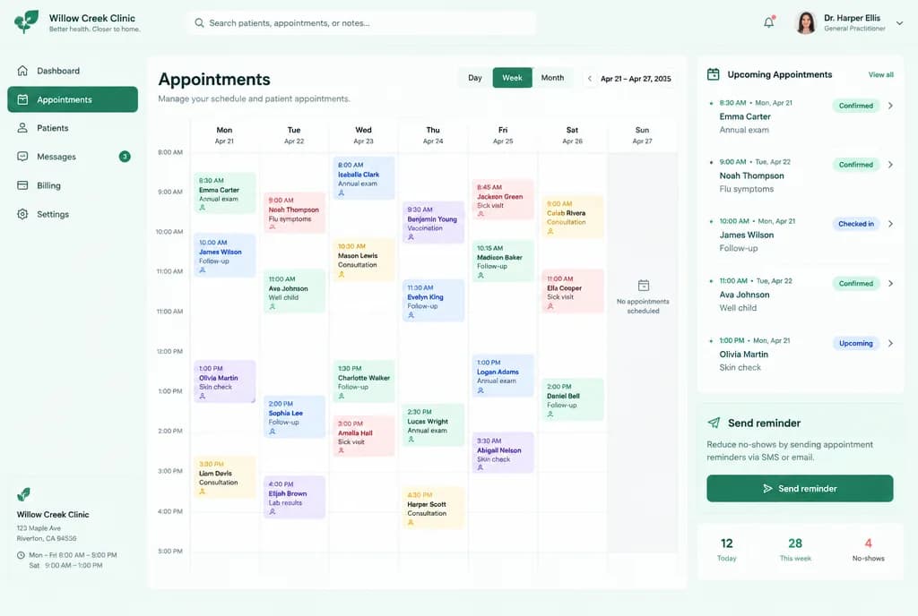The image size is (918, 616).
Task: Click the Today count 12
Action: click(x=726, y=543)
